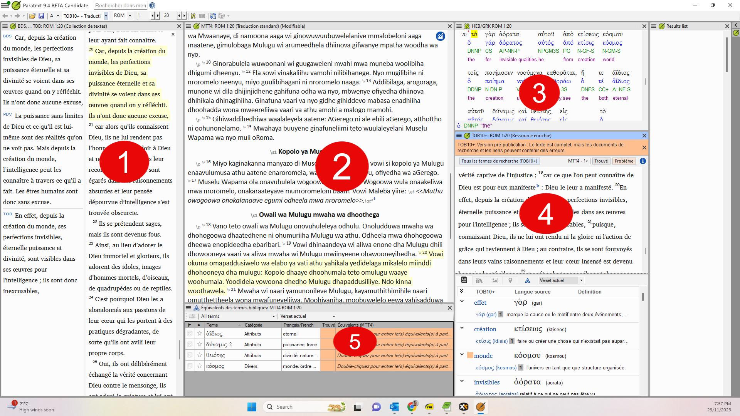Open a project with the folder icon
The image size is (740, 416).
point(32,16)
